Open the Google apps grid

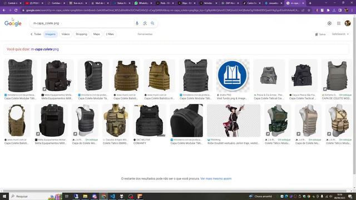click(x=339, y=23)
